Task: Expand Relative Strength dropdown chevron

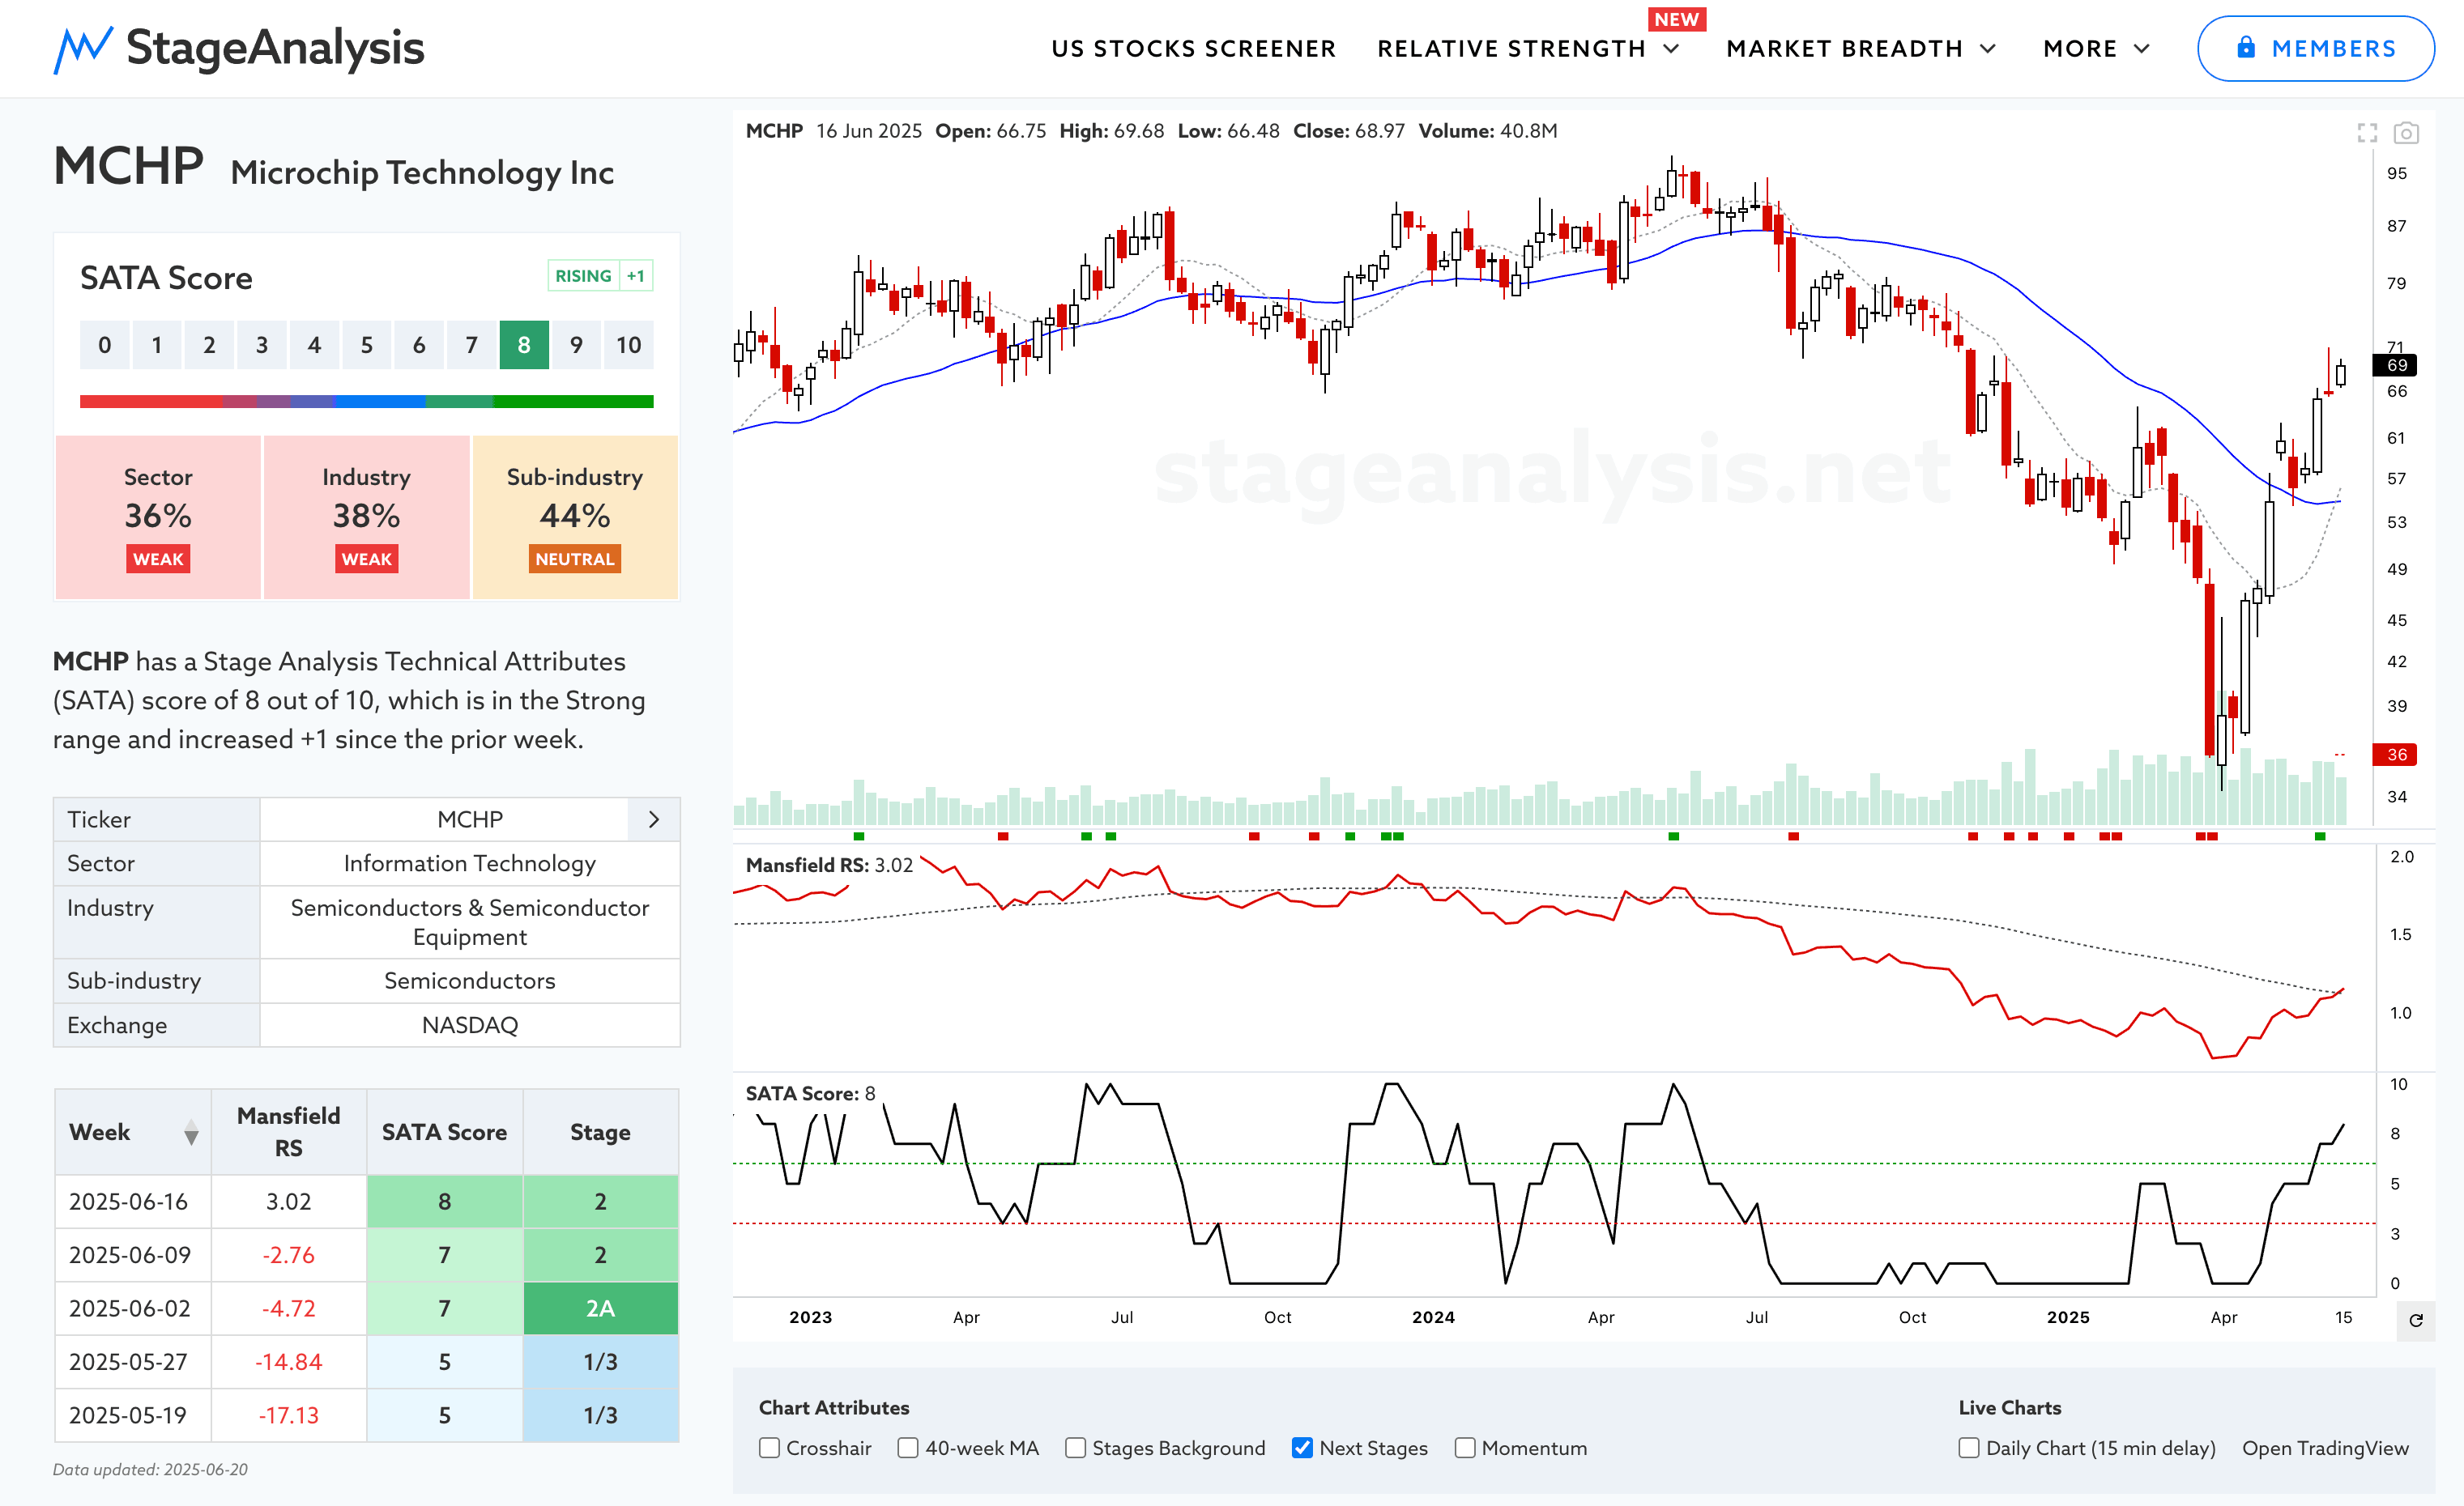Action: coord(1672,49)
